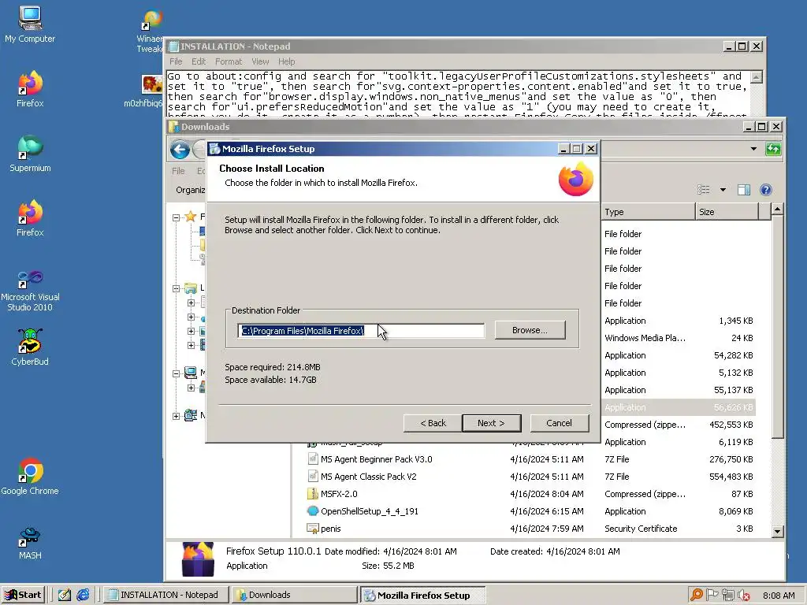Click the Security Certificate type cell
Viewport: 807px width, 605px height.
(x=641, y=529)
